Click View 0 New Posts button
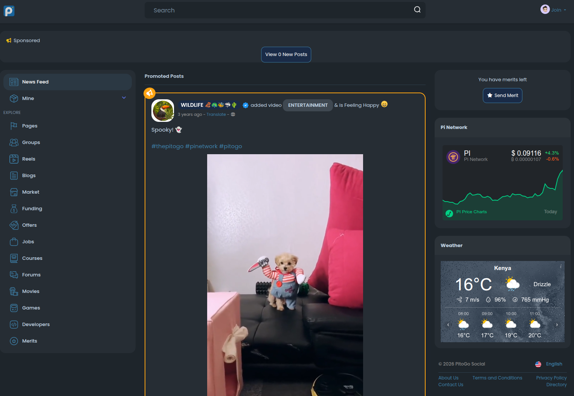The image size is (574, 396). 286,55
